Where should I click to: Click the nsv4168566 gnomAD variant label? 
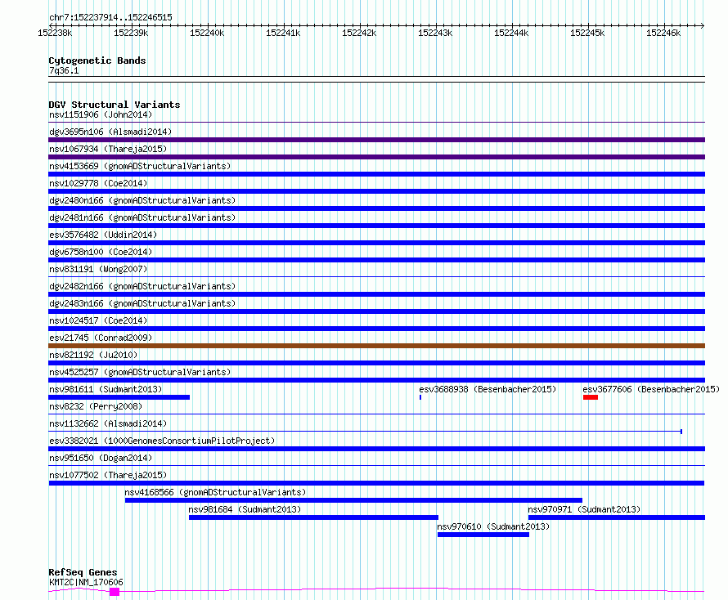pyautogui.click(x=215, y=492)
